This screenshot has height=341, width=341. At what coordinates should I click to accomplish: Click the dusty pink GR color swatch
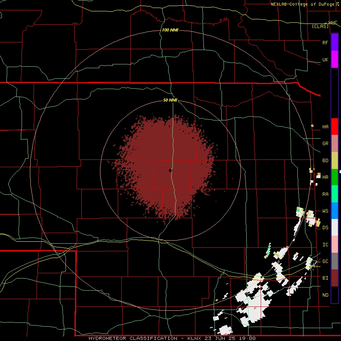click(335, 143)
